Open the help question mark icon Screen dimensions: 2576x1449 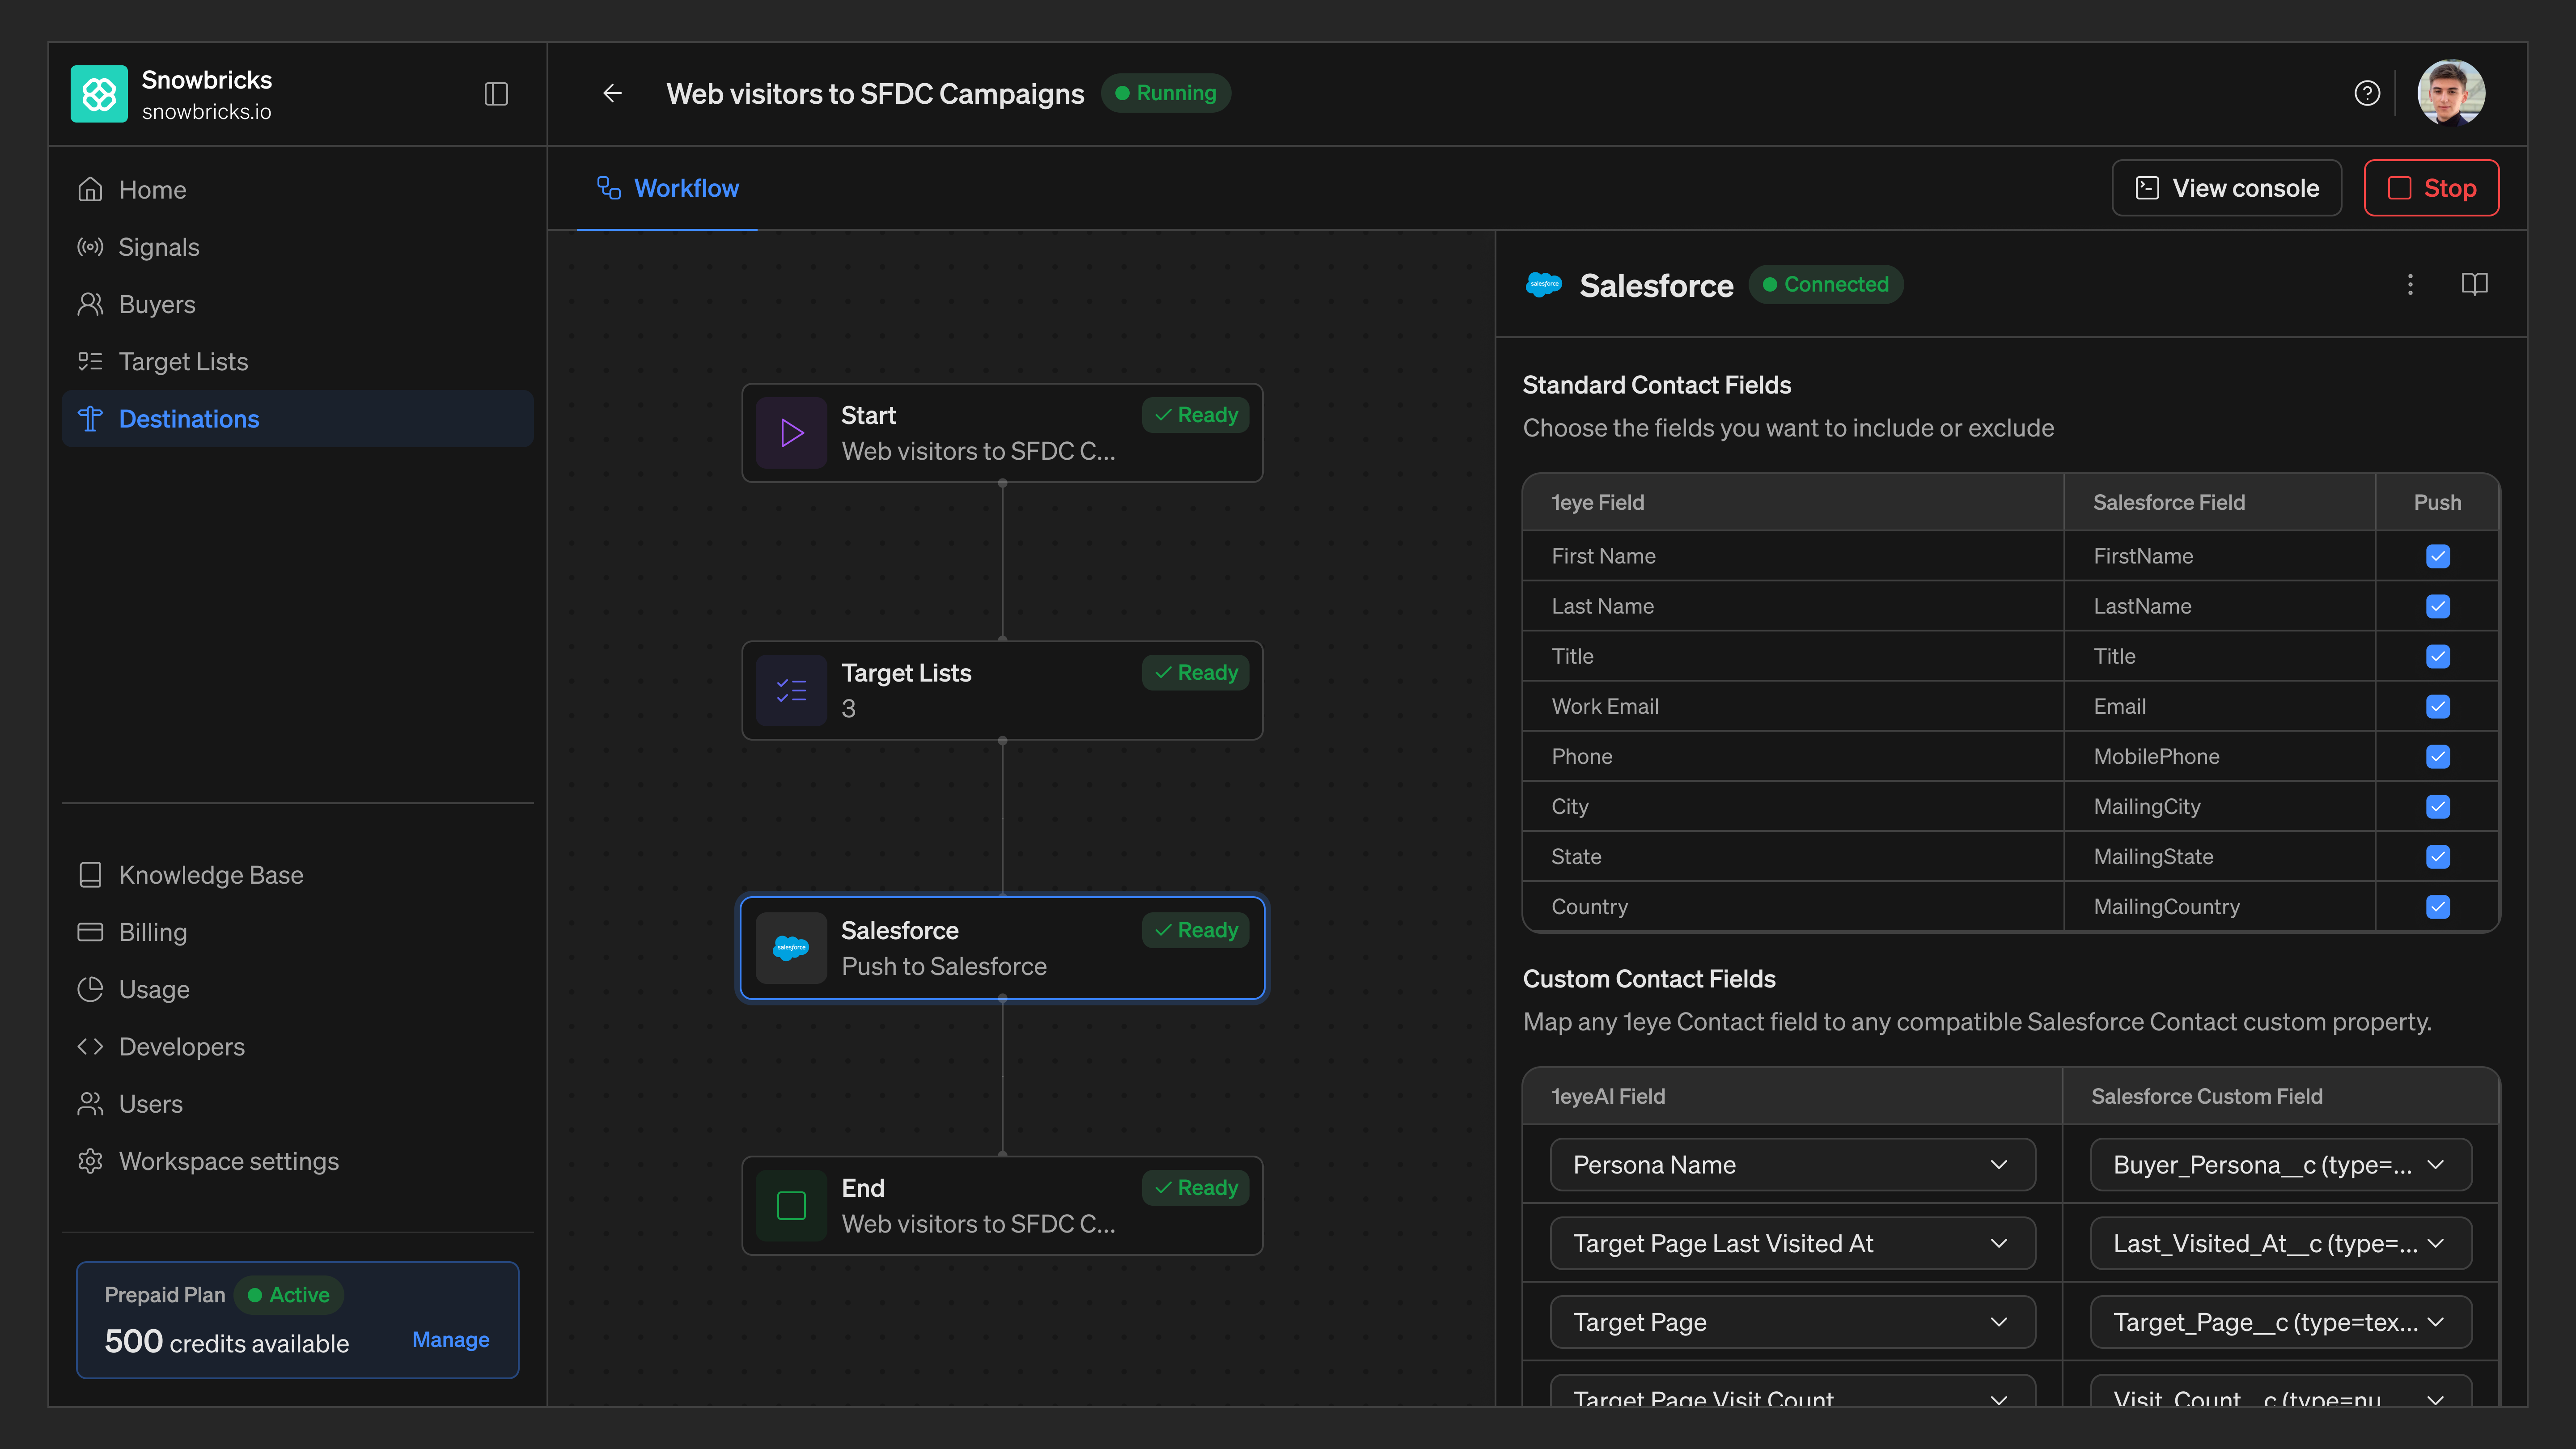pos(2367,93)
